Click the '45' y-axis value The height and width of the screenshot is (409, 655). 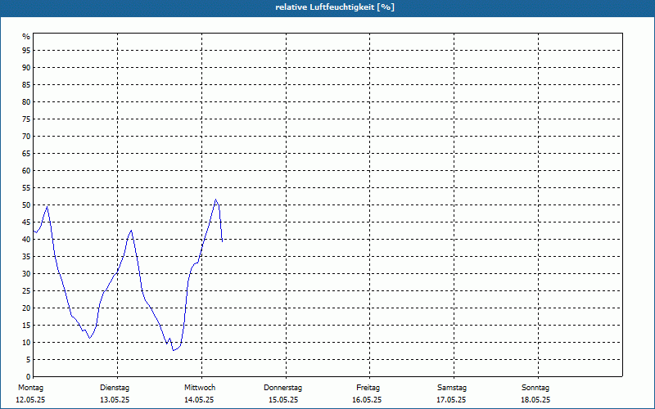point(26,222)
